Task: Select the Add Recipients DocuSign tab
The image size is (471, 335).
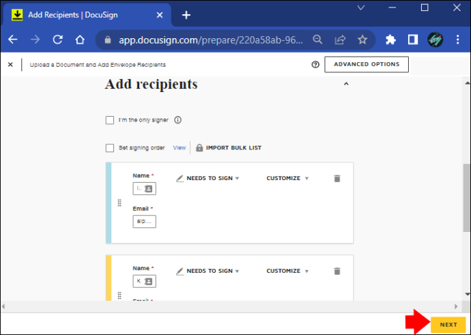Action: click(x=87, y=15)
